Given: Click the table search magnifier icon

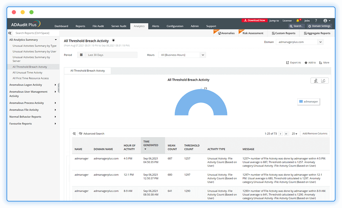Looking at the screenshot, I should 74,134.
